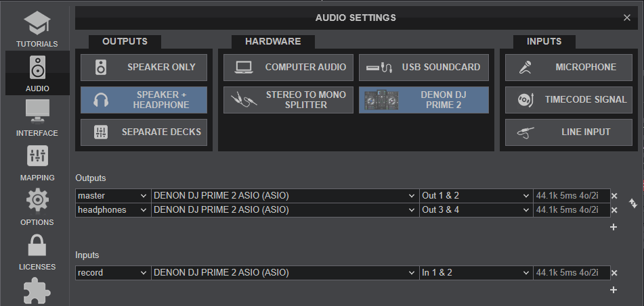Open headphones device DENON DJ PRIME 2 dropdown

tap(284, 210)
